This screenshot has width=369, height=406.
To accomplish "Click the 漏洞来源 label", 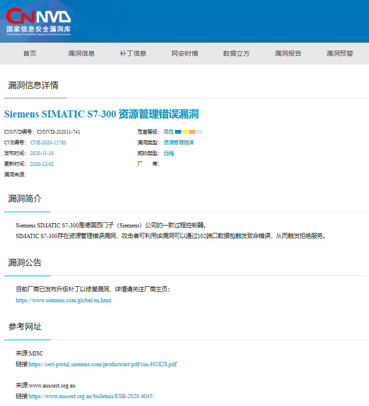I will [x=15, y=174].
